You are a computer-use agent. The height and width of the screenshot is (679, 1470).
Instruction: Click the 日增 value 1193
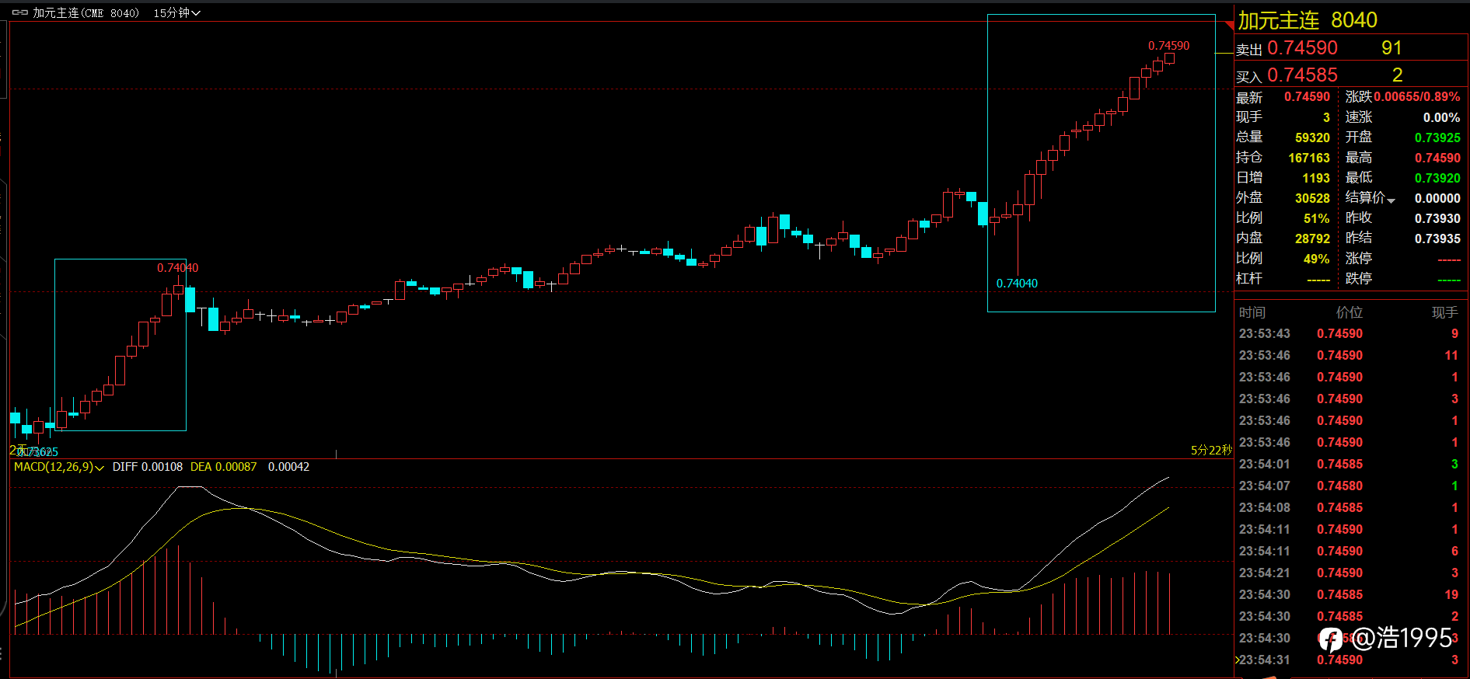[1316, 178]
